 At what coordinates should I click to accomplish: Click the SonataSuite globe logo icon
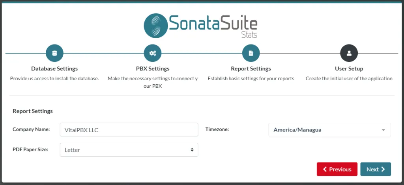point(156,26)
